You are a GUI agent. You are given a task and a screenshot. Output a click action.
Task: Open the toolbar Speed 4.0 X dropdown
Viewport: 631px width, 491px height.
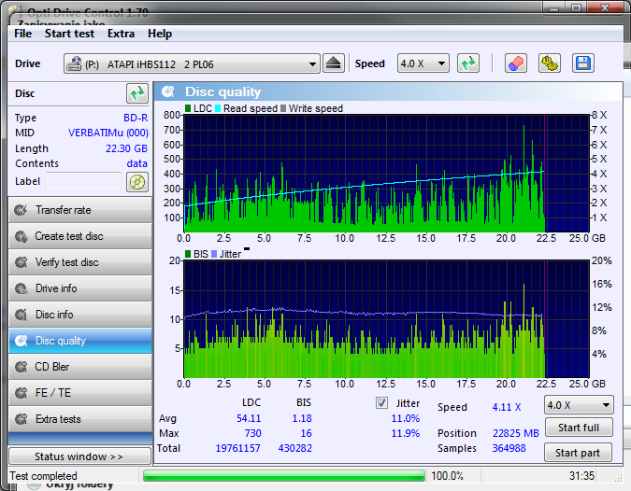coord(423,63)
